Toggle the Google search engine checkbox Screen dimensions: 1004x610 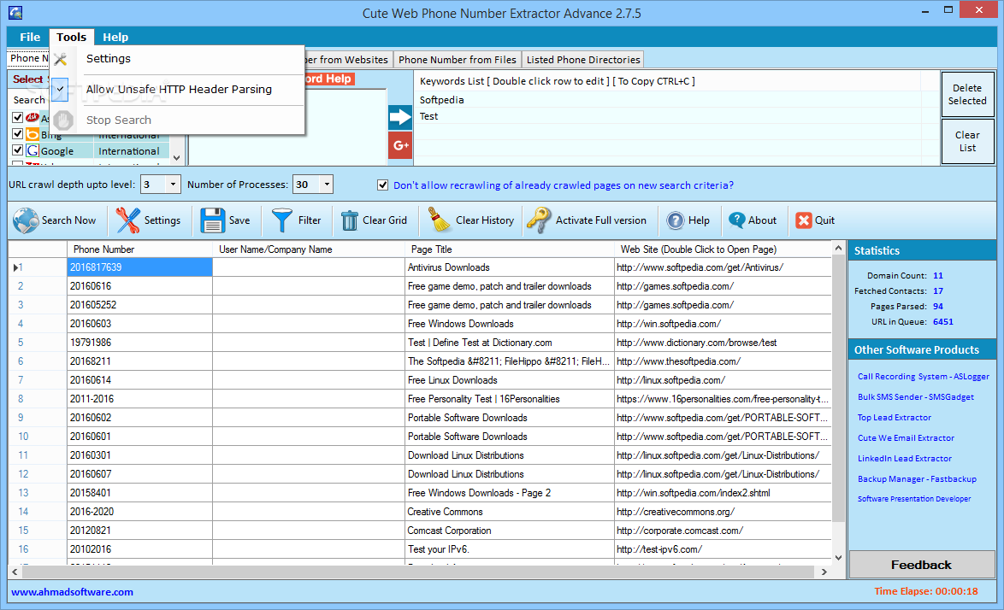point(17,151)
